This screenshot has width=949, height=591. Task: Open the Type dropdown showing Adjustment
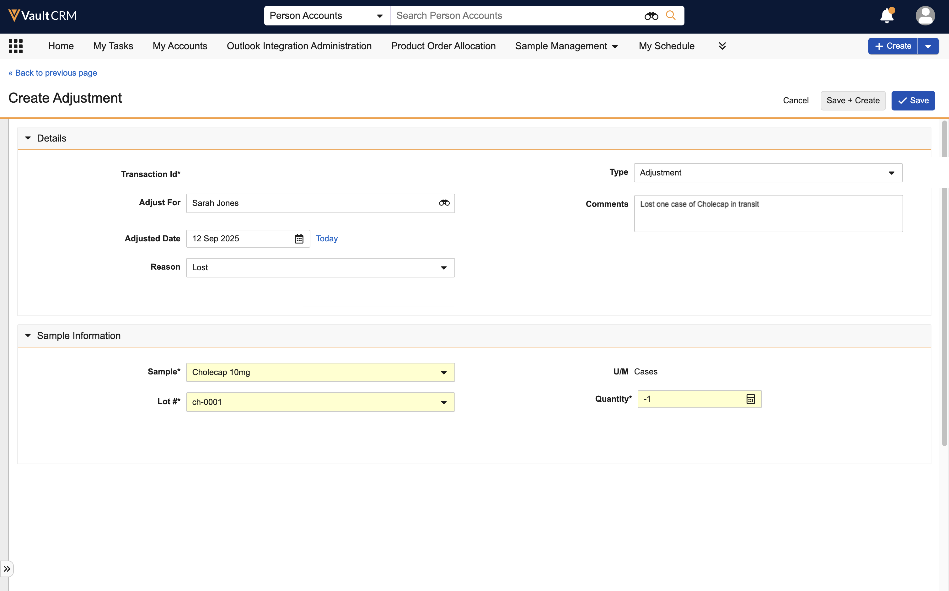768,173
